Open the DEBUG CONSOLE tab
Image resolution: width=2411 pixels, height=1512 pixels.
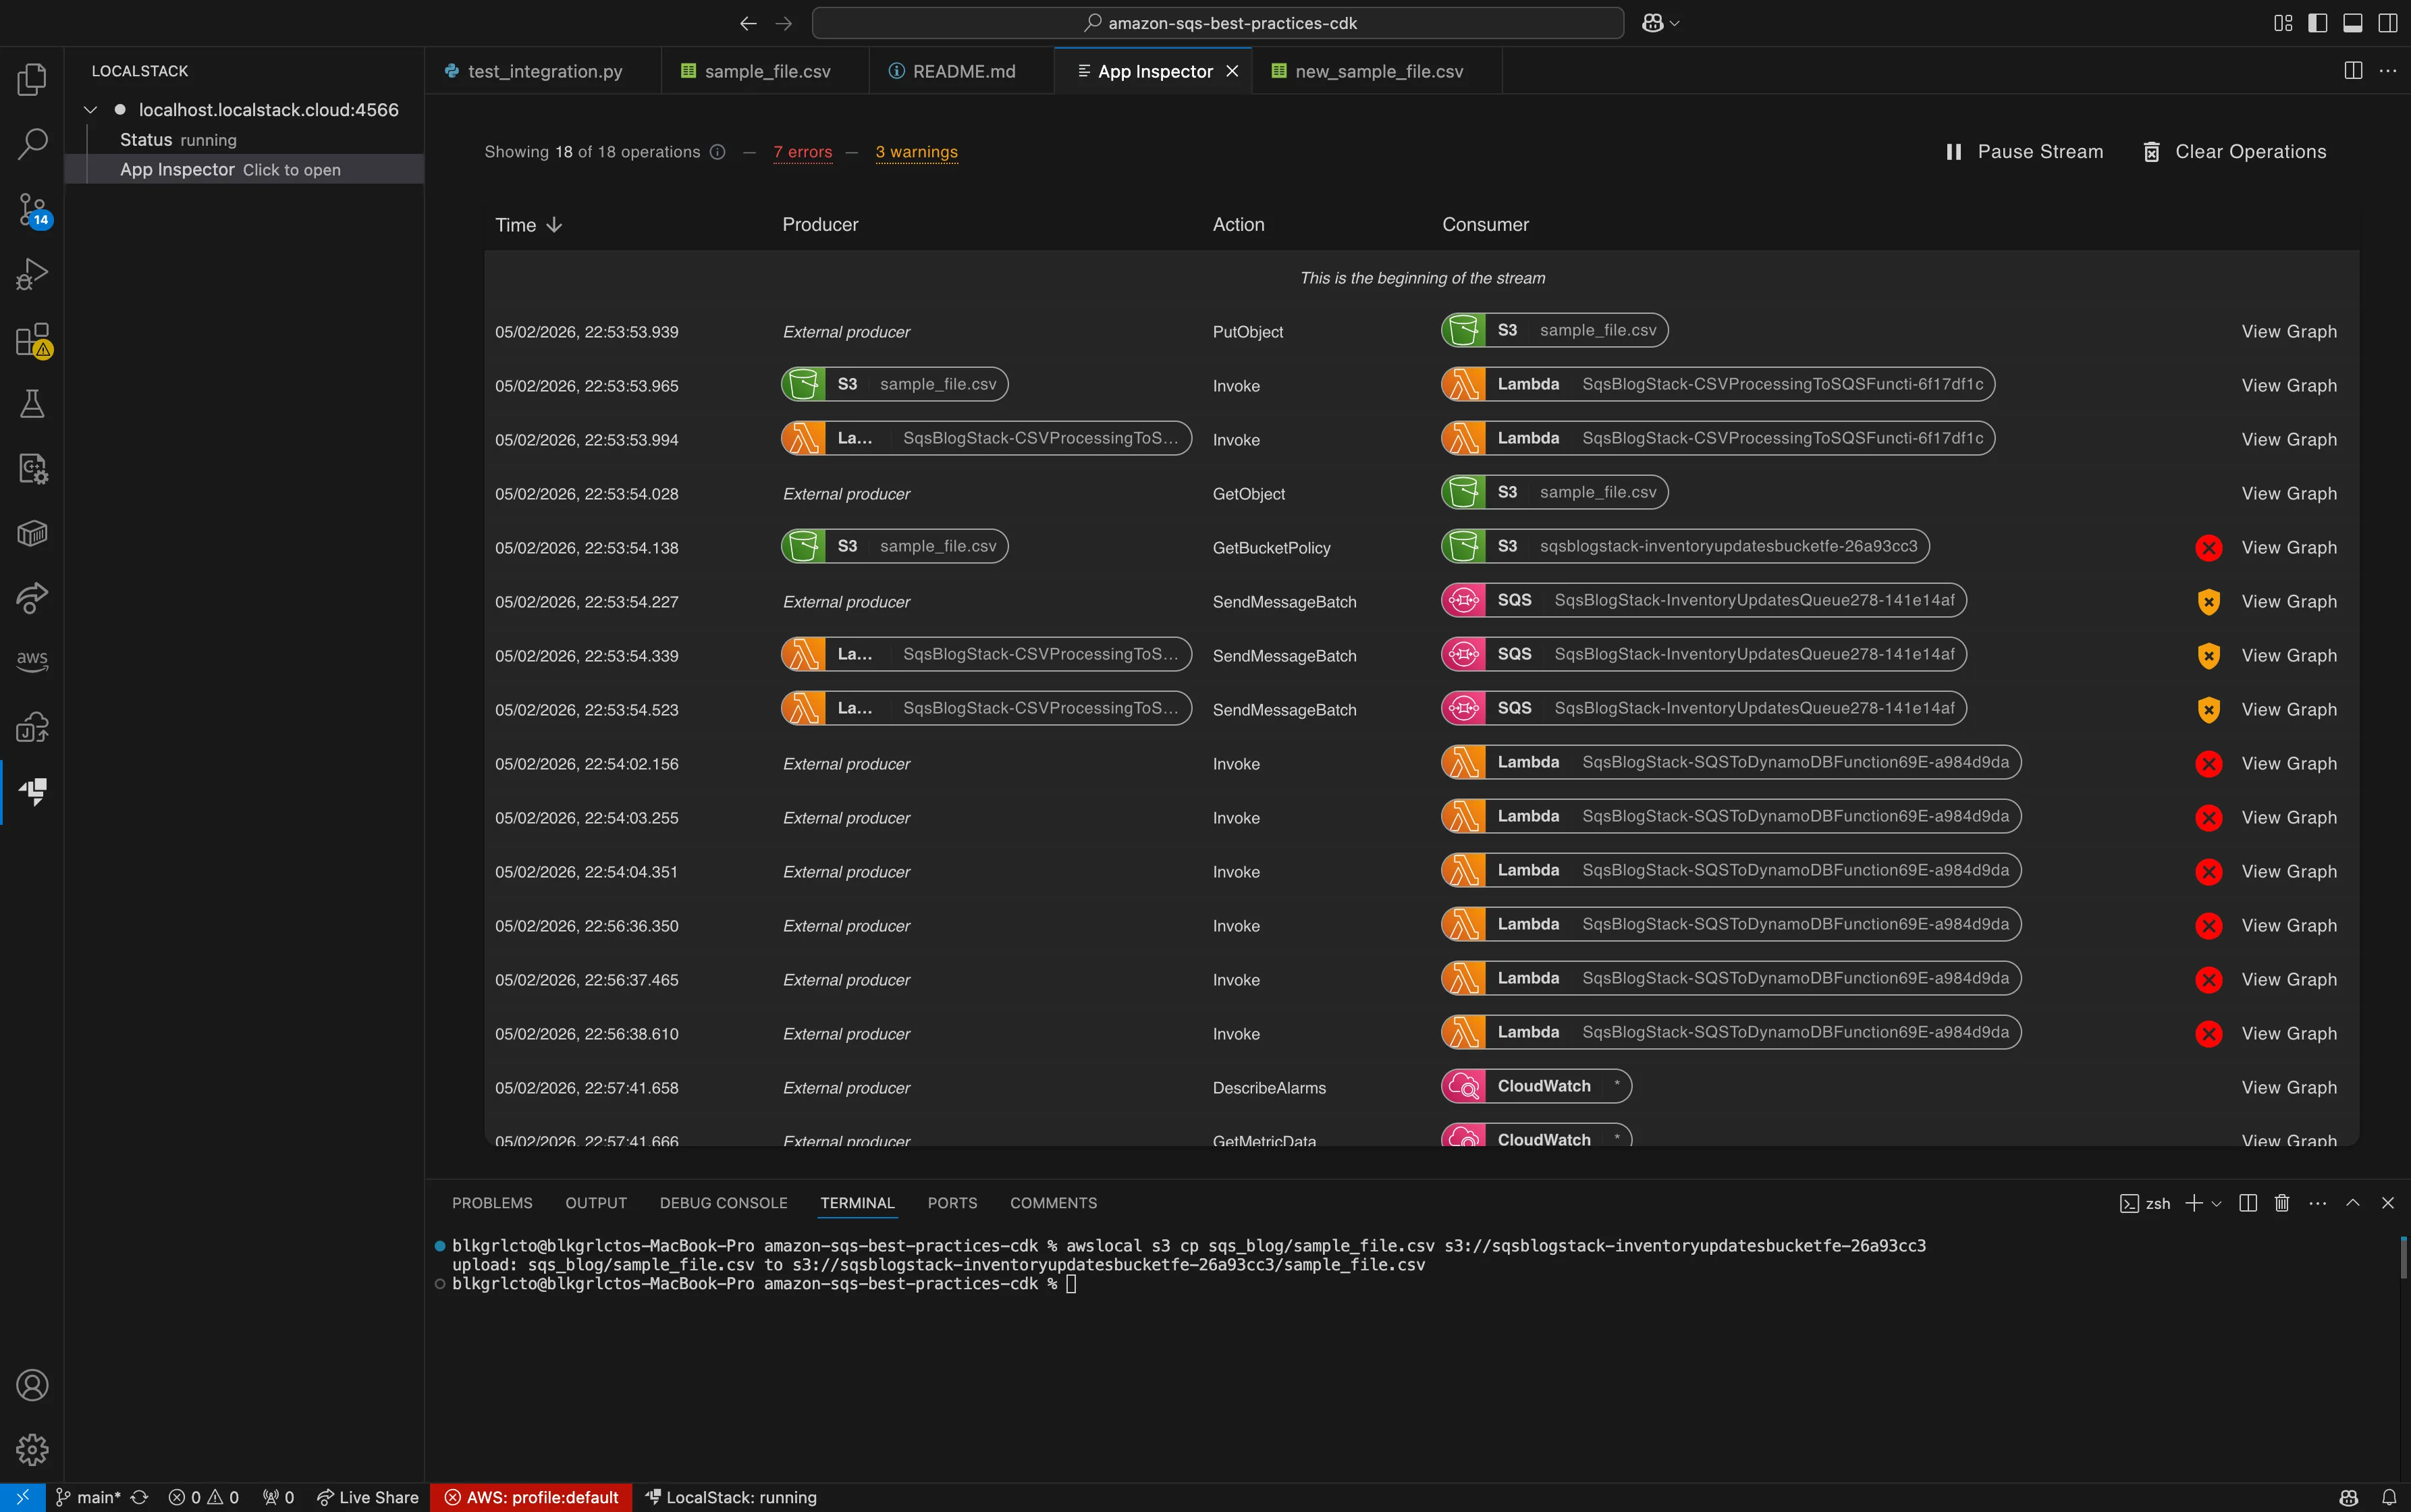723,1203
